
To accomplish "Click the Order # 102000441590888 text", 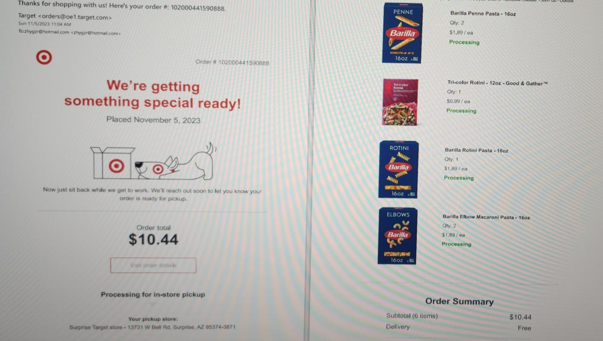I will (x=232, y=63).
